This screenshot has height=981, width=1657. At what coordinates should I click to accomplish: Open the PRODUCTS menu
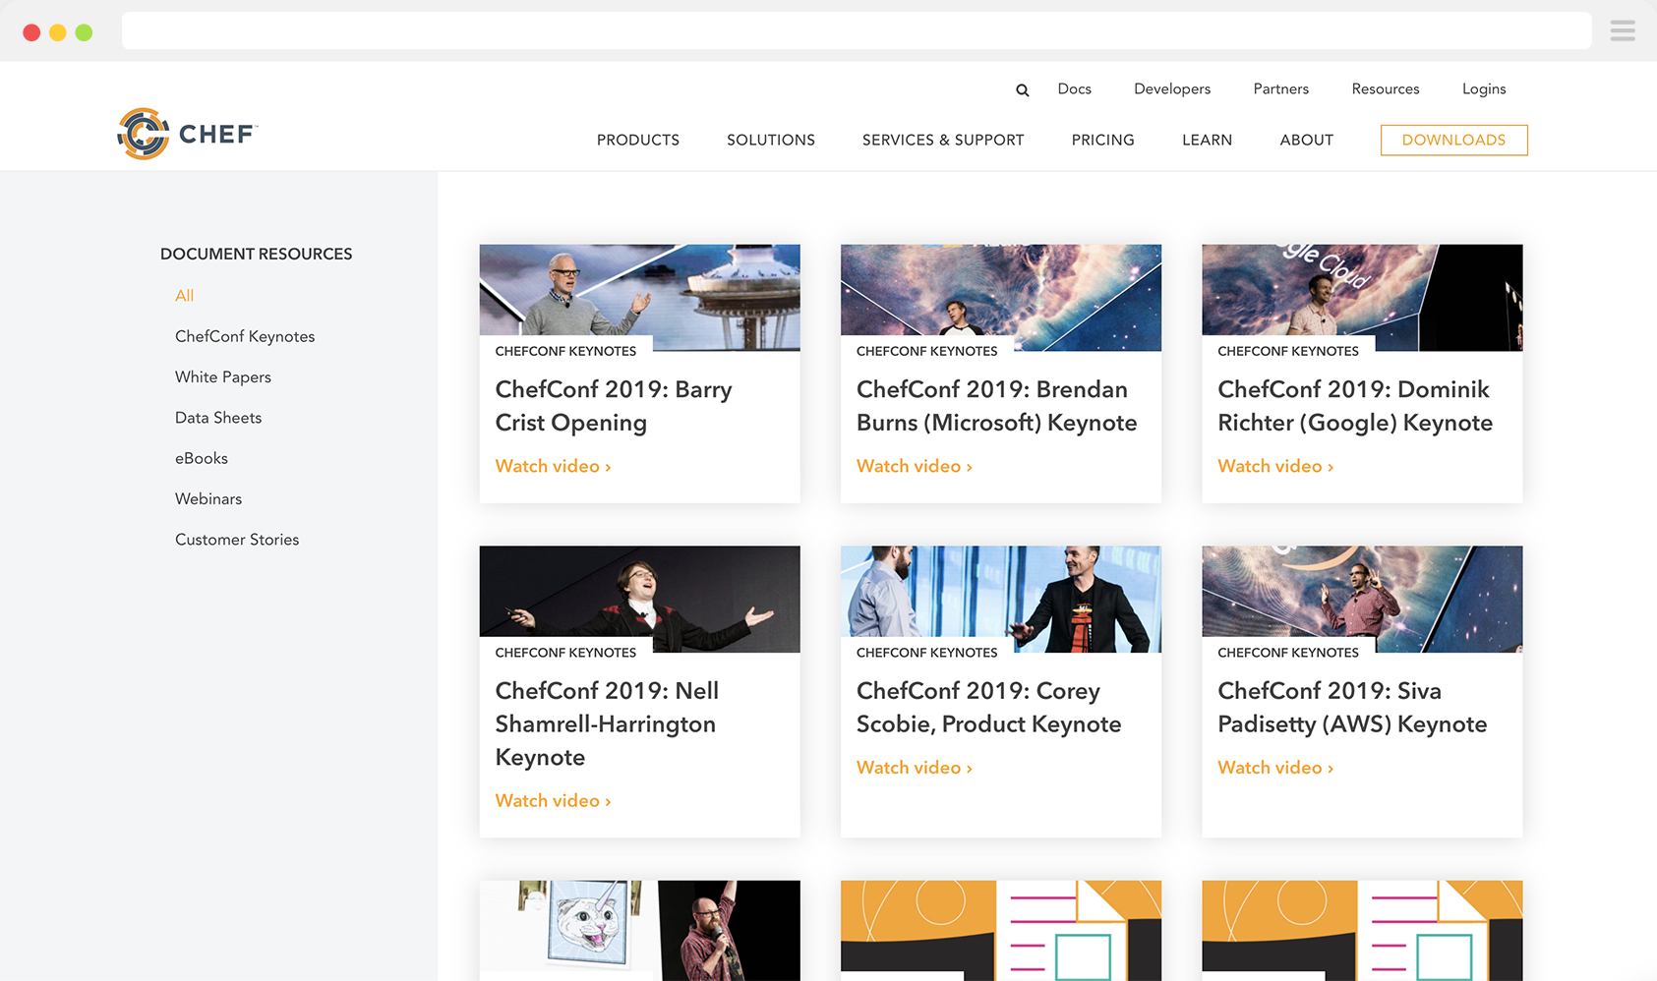coord(637,140)
